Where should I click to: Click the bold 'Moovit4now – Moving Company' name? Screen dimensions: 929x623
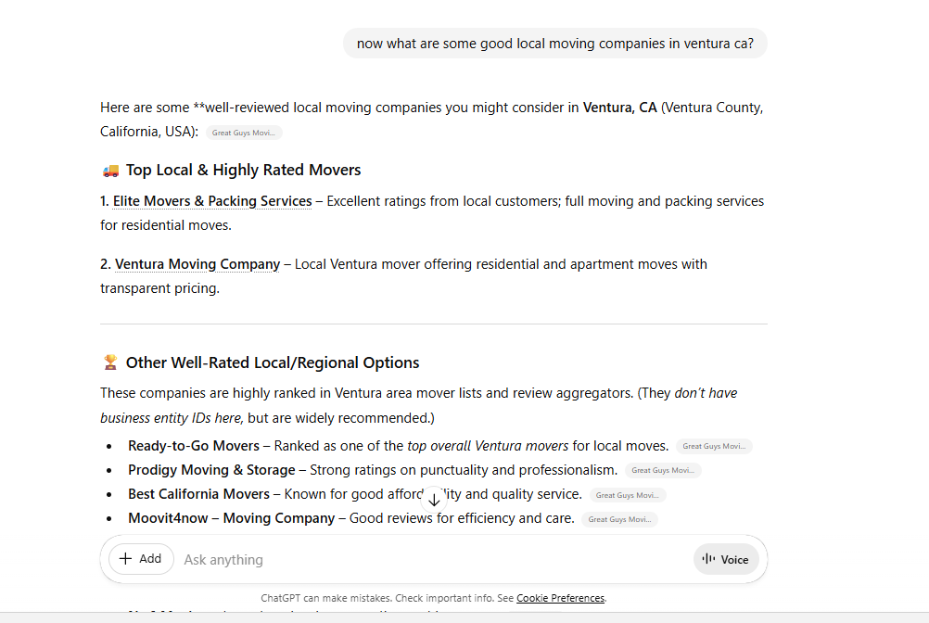(x=231, y=518)
